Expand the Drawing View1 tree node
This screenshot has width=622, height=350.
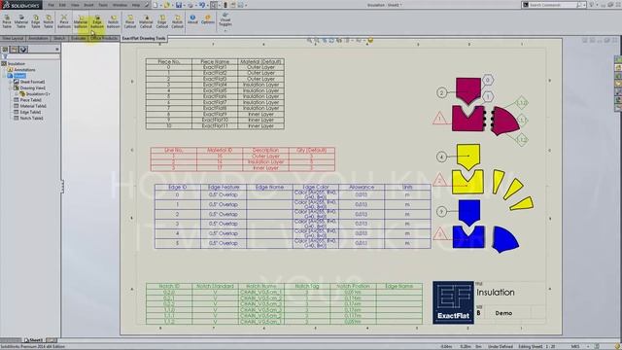point(11,87)
